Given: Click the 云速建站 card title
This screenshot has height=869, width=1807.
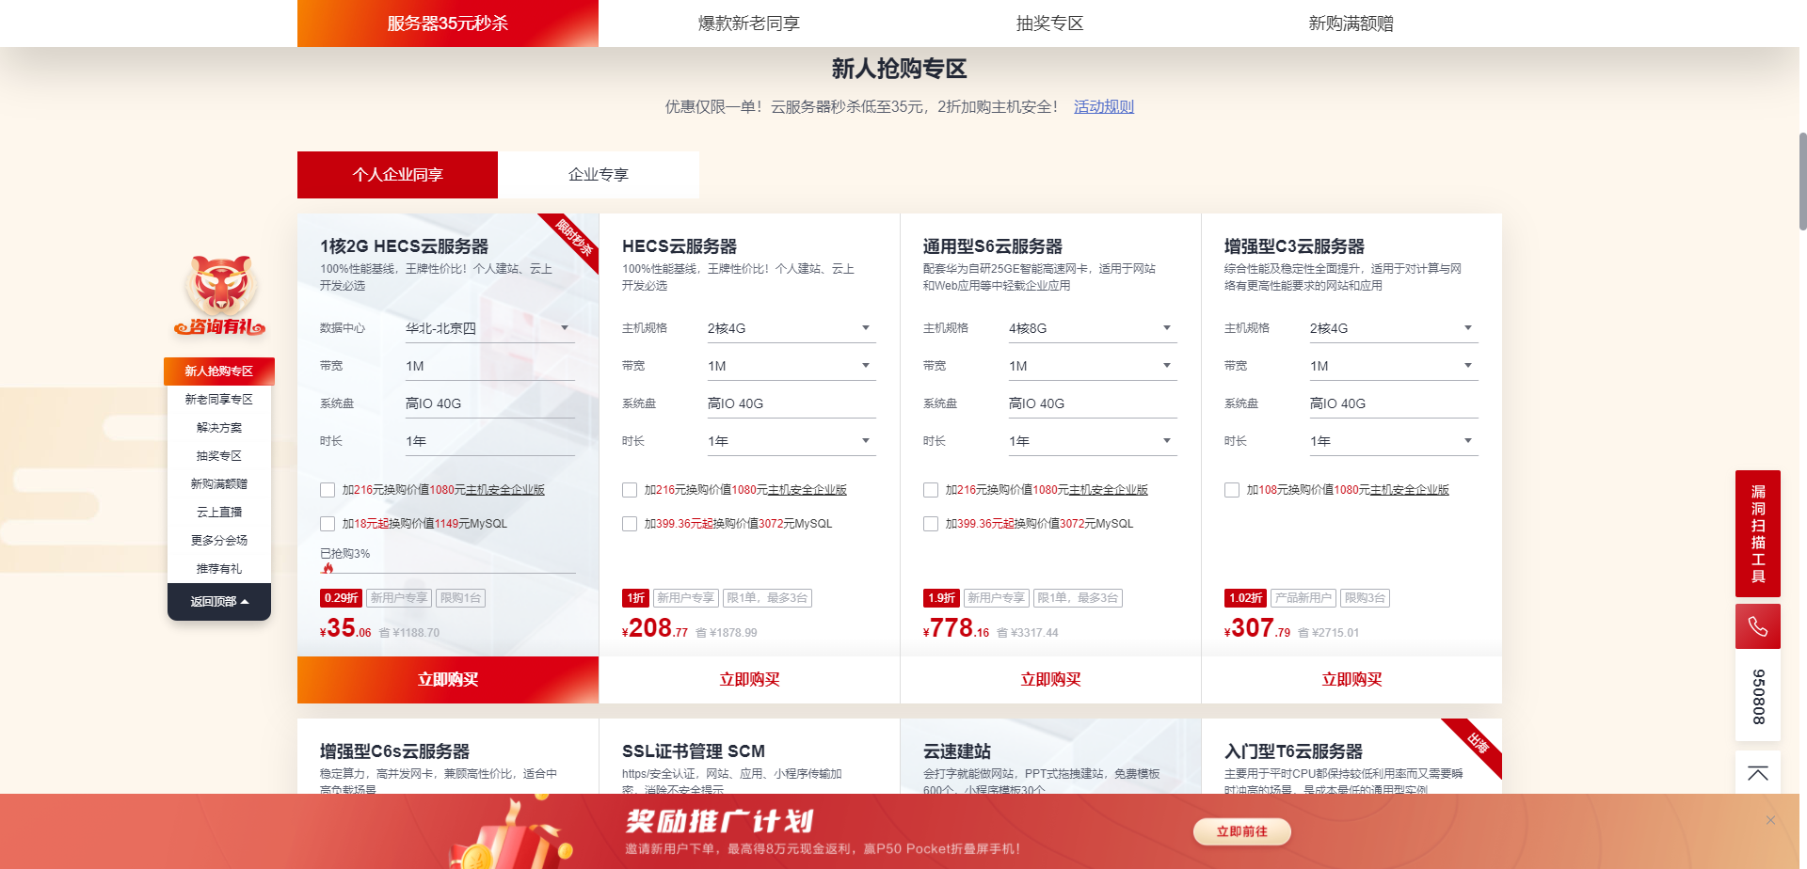Looking at the screenshot, I should (957, 751).
